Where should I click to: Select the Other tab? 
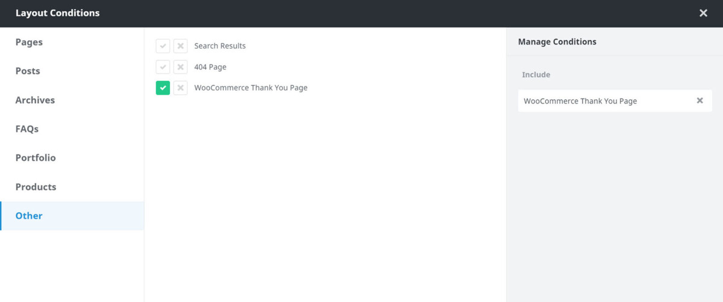pos(29,216)
